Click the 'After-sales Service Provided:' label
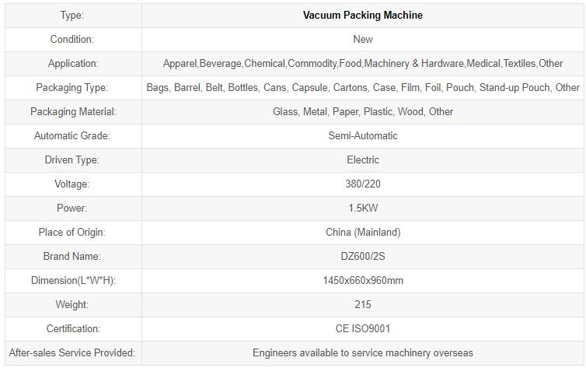Screen dimensions: 586x368 72,353
